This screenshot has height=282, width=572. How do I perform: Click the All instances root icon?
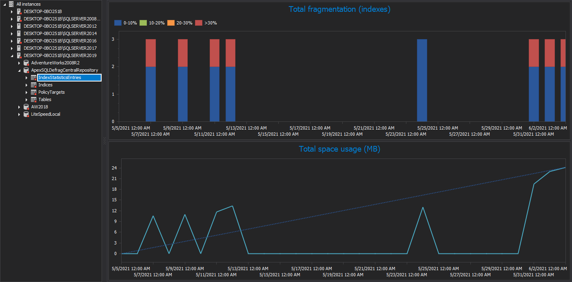click(12, 4)
